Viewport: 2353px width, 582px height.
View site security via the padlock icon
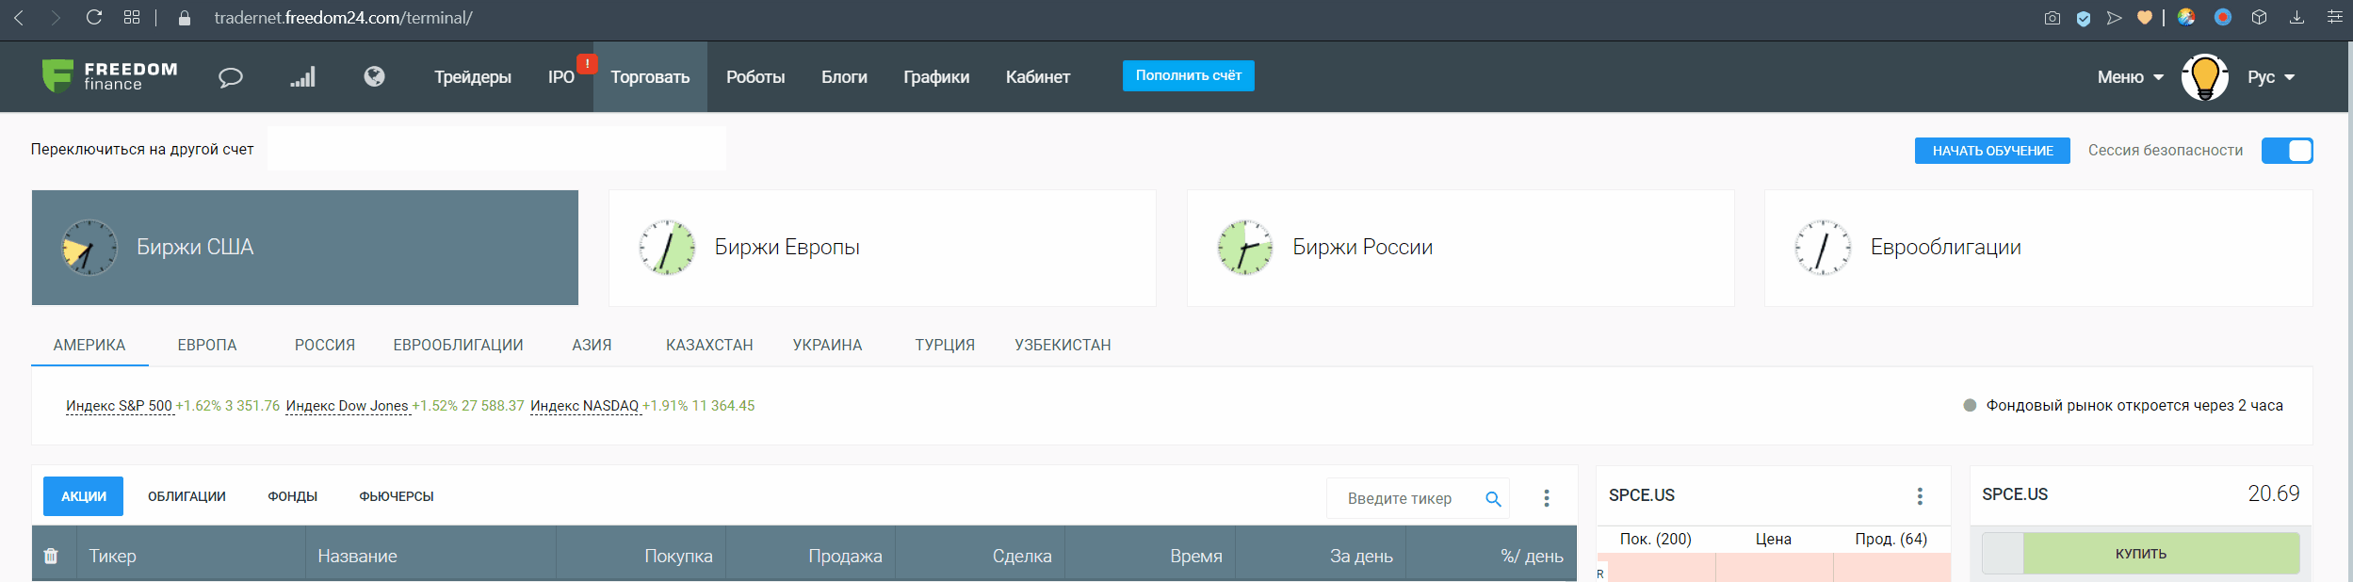(x=185, y=18)
